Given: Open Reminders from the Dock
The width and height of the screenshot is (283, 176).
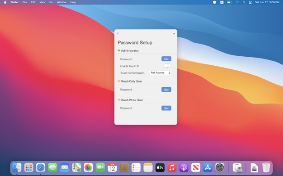Looking at the screenshot, I should [x=136, y=167].
